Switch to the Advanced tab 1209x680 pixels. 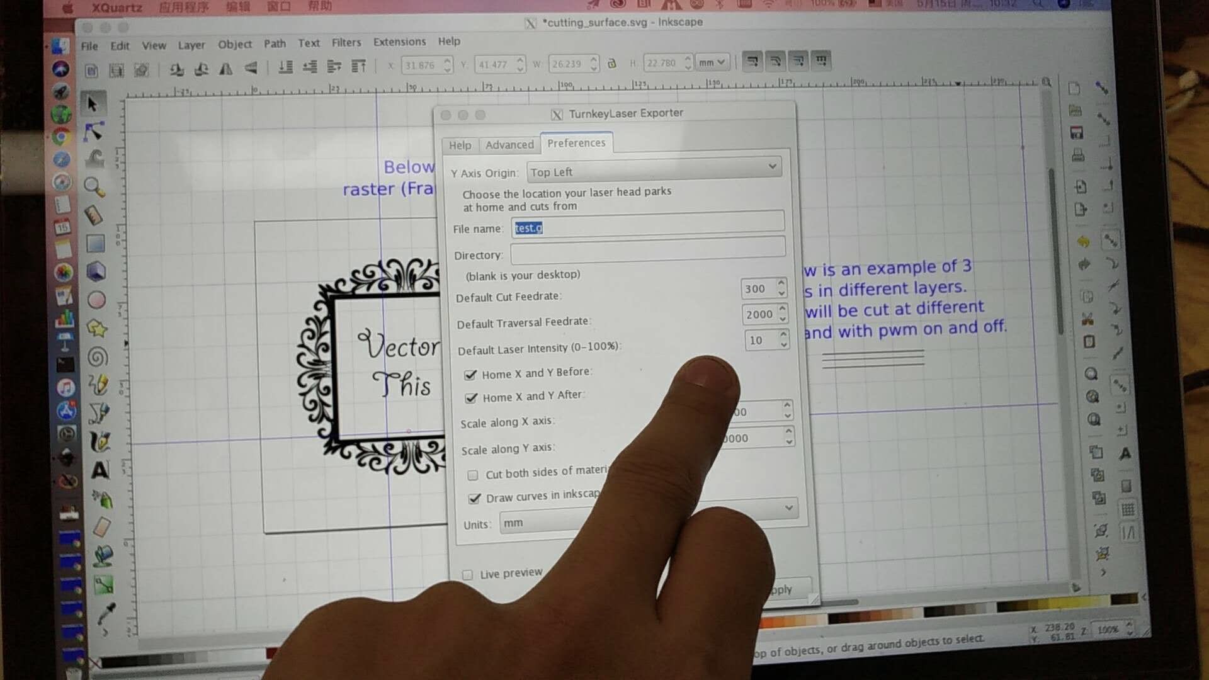[509, 145]
